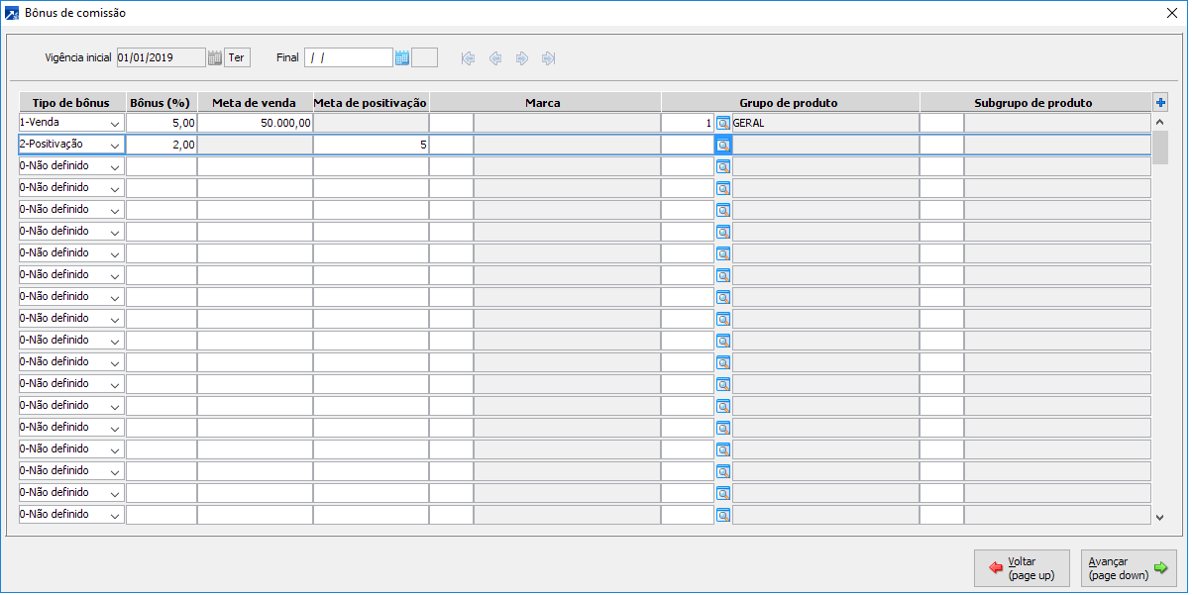
Task: Click Marca code field in the Venda row
Action: pyautogui.click(x=451, y=123)
